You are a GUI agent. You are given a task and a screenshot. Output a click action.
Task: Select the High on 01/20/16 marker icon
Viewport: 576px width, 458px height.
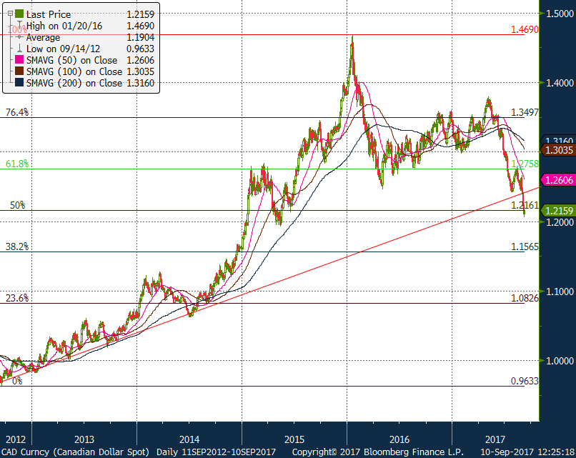(19, 26)
